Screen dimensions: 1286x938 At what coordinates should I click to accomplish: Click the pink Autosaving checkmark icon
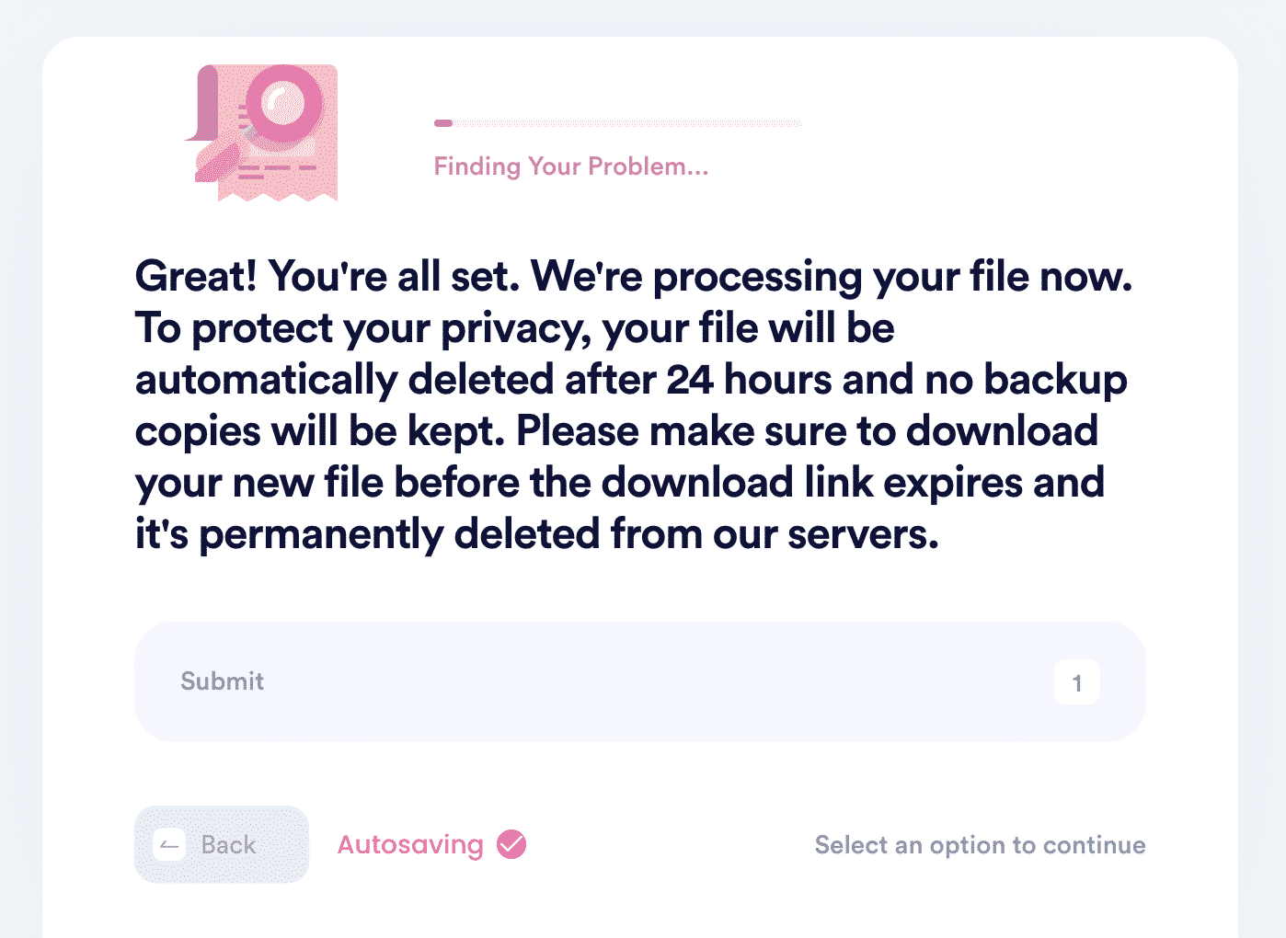coord(511,844)
